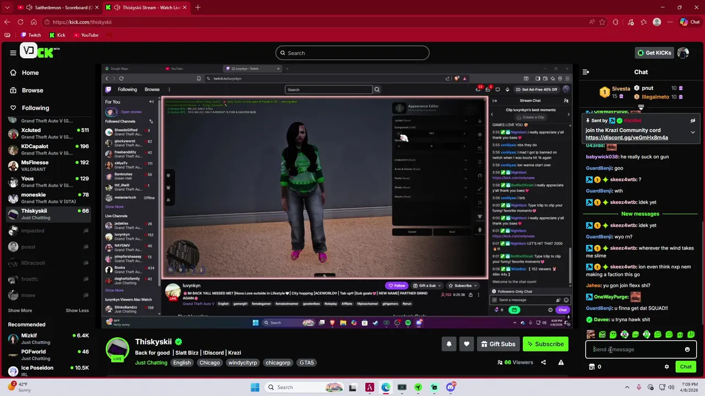Image resolution: width=705 pixels, height=396 pixels.
Task: Open Discord from the taskbar
Action: [x=451, y=387]
